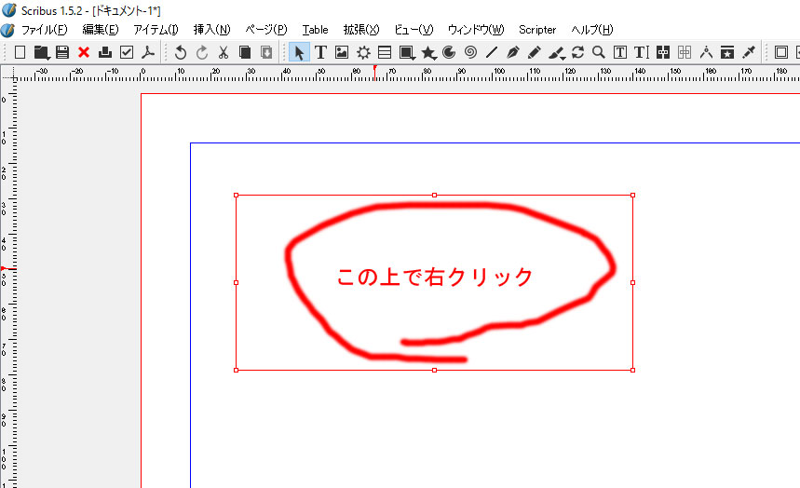
Task: Click the top-center handle of the selected frame
Action: point(435,195)
